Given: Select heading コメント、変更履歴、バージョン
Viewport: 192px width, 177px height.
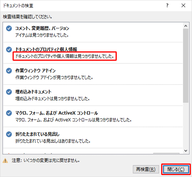Looking at the screenshot, I should click(42, 28).
